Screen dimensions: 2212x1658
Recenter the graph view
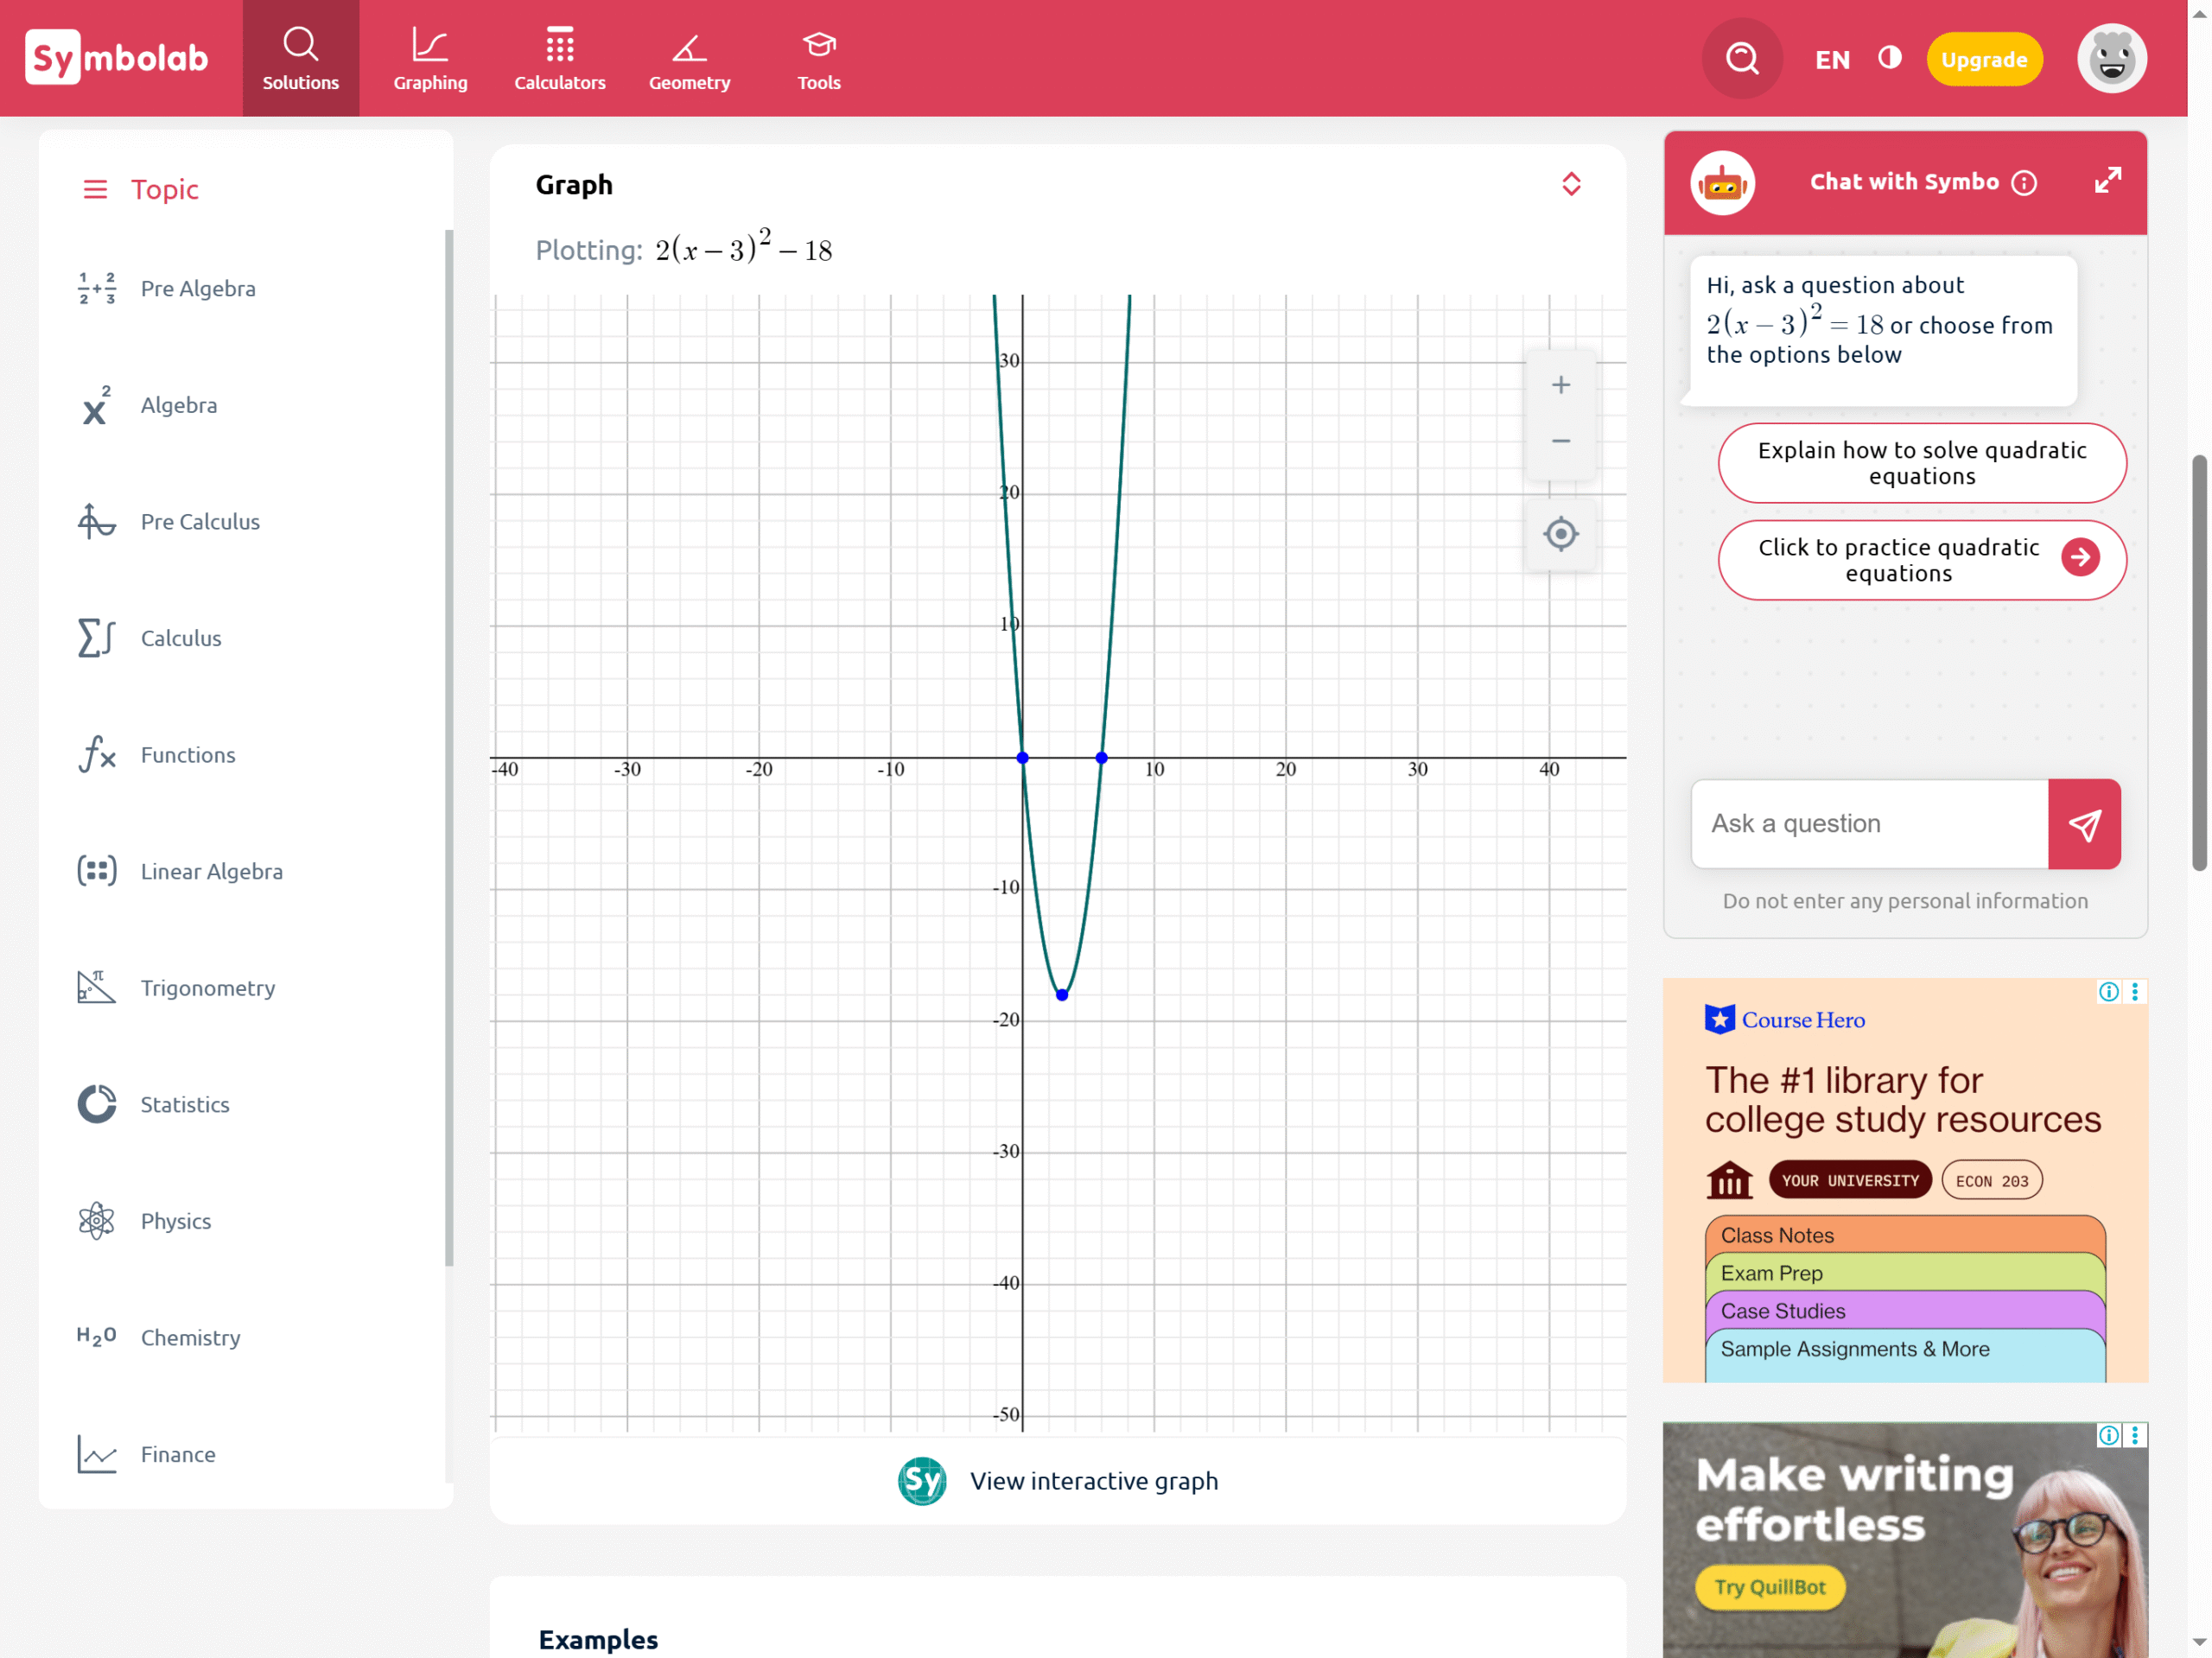click(1560, 534)
